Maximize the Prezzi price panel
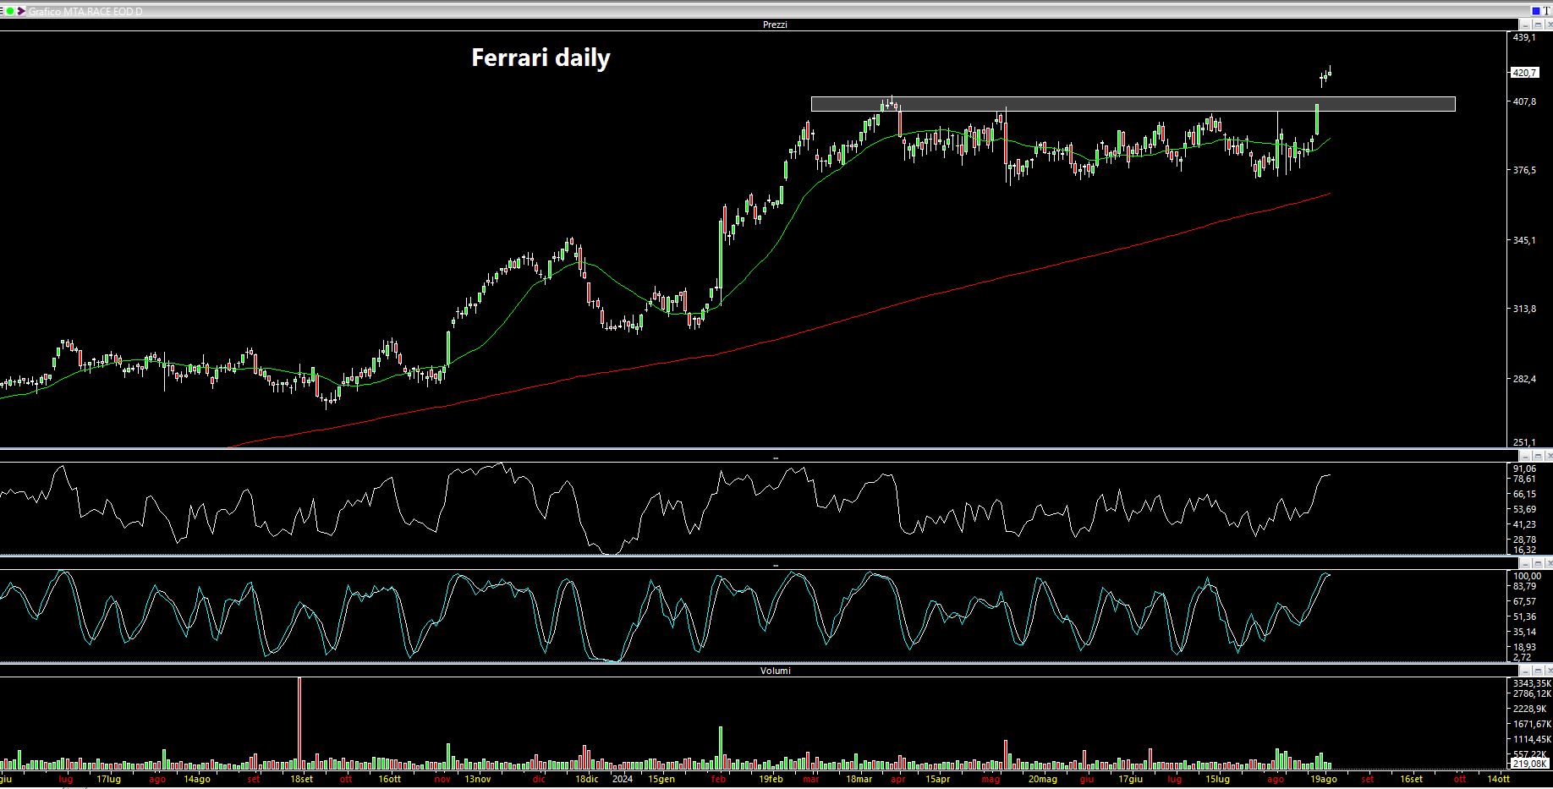Viewport: 1553px width, 789px height. 1538,25
